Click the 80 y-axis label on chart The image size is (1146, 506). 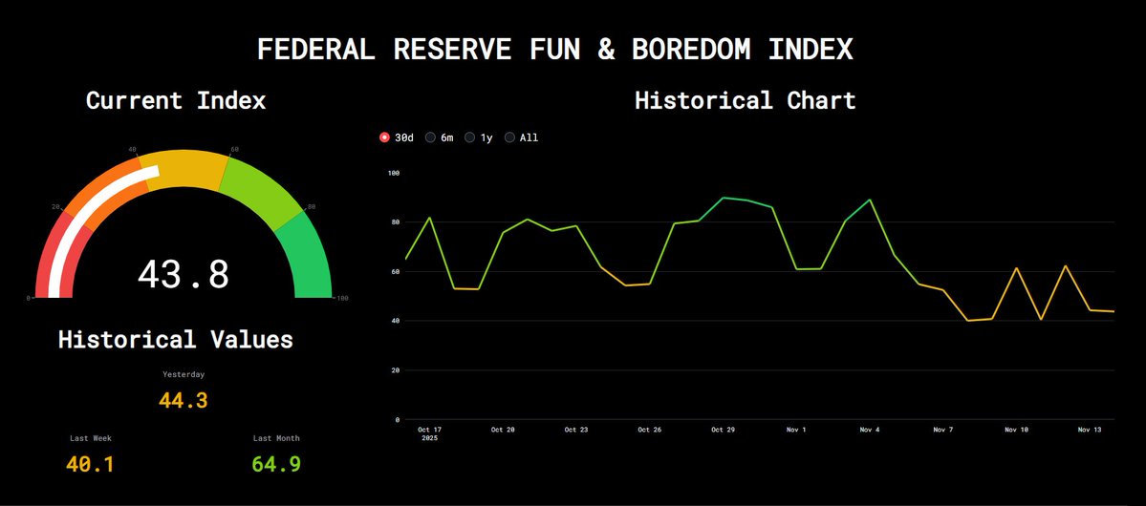pos(396,221)
